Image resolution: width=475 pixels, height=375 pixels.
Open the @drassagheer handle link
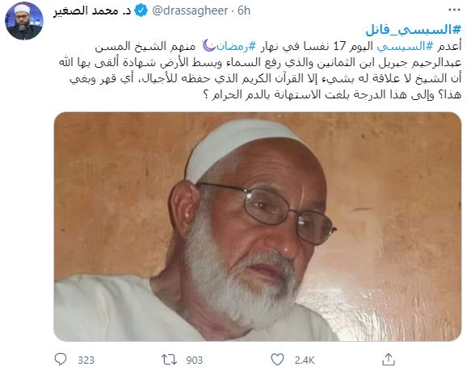[x=190, y=11]
